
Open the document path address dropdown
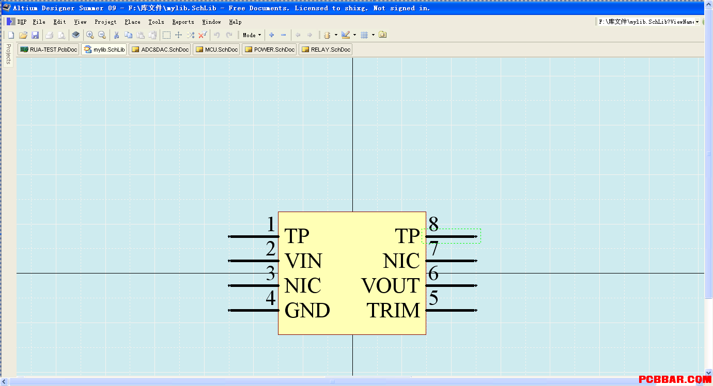coord(697,22)
